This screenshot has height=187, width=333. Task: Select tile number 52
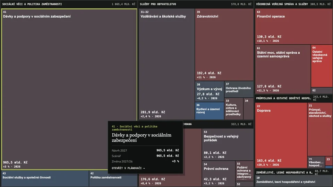(245, 184)
